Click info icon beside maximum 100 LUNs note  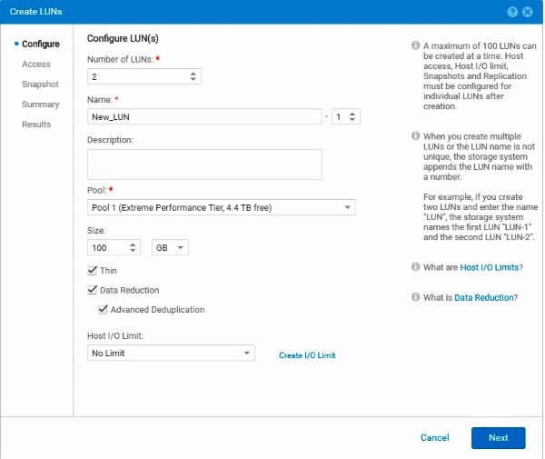click(415, 45)
